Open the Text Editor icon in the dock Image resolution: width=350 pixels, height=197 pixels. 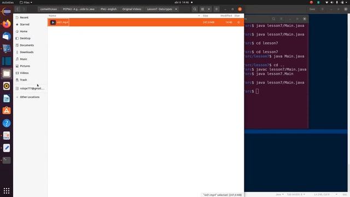click(x=7, y=148)
